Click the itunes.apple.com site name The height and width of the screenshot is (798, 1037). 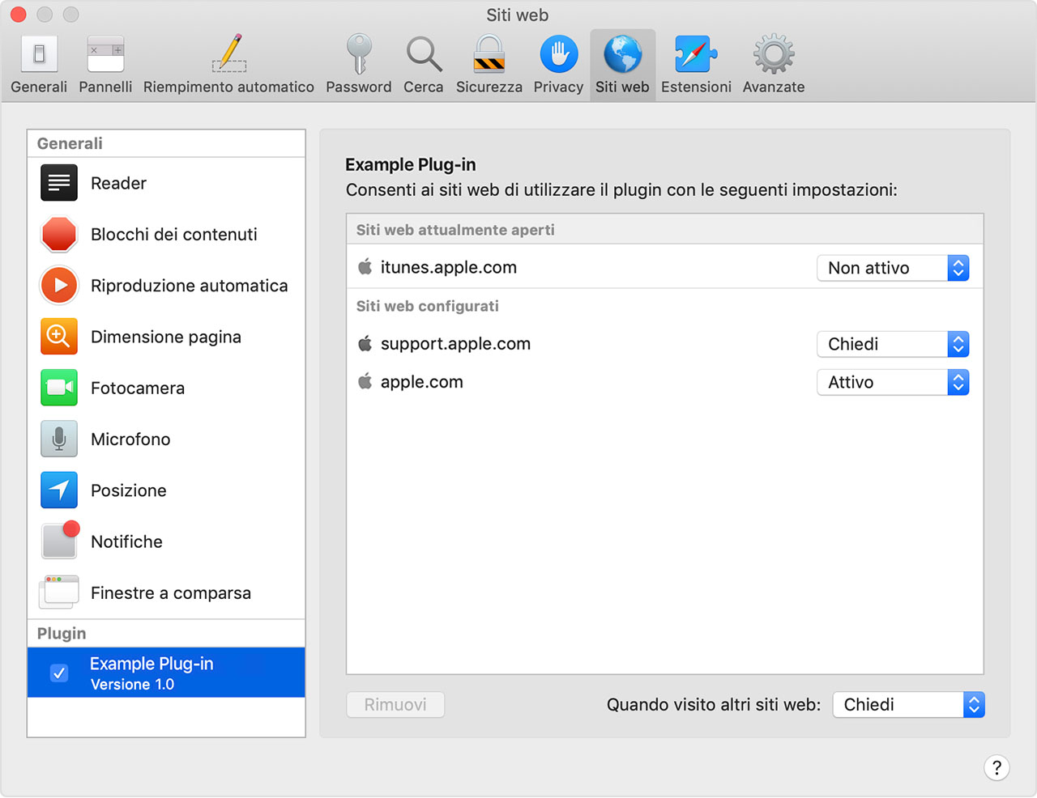click(x=448, y=268)
